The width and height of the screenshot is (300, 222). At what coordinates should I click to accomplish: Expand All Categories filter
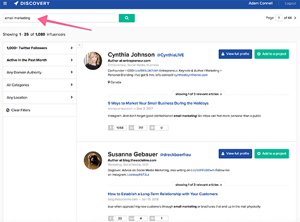point(40,85)
